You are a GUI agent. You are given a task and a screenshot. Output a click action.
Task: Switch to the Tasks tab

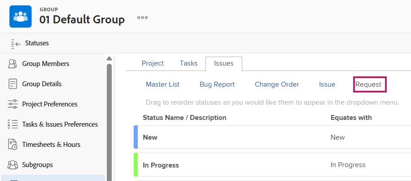(x=188, y=63)
